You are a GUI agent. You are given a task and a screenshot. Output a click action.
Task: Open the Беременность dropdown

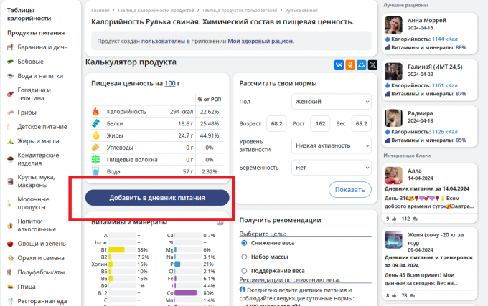coord(331,167)
